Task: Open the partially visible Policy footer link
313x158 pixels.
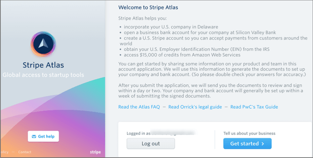Action: pos(4,152)
